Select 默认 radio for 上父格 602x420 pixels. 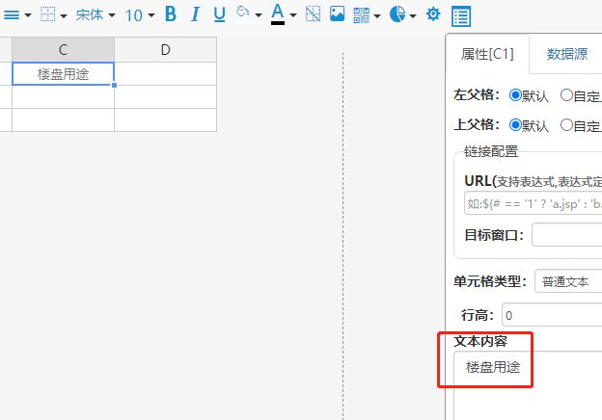515,125
